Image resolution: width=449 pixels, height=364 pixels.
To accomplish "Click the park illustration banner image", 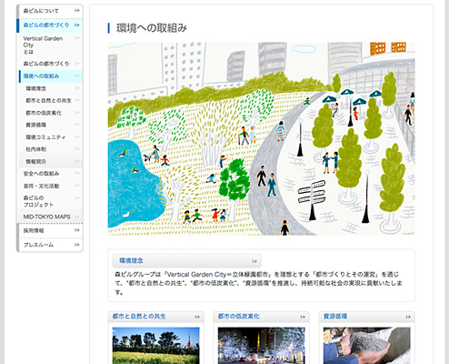I will pyautogui.click(x=262, y=138).
